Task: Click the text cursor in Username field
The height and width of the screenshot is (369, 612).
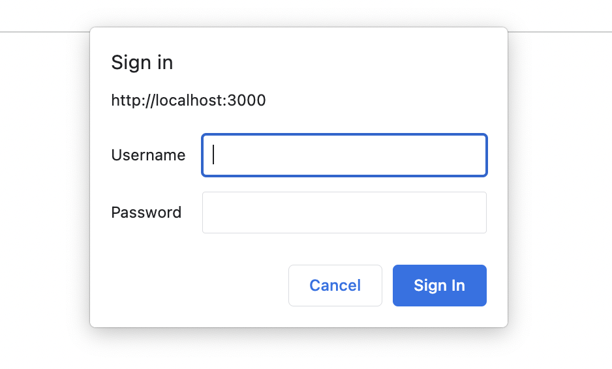Action: click(214, 155)
